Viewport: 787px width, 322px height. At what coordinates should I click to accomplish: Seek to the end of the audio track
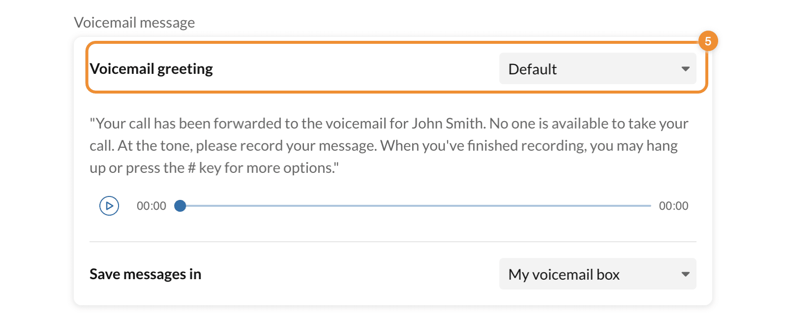coord(650,206)
